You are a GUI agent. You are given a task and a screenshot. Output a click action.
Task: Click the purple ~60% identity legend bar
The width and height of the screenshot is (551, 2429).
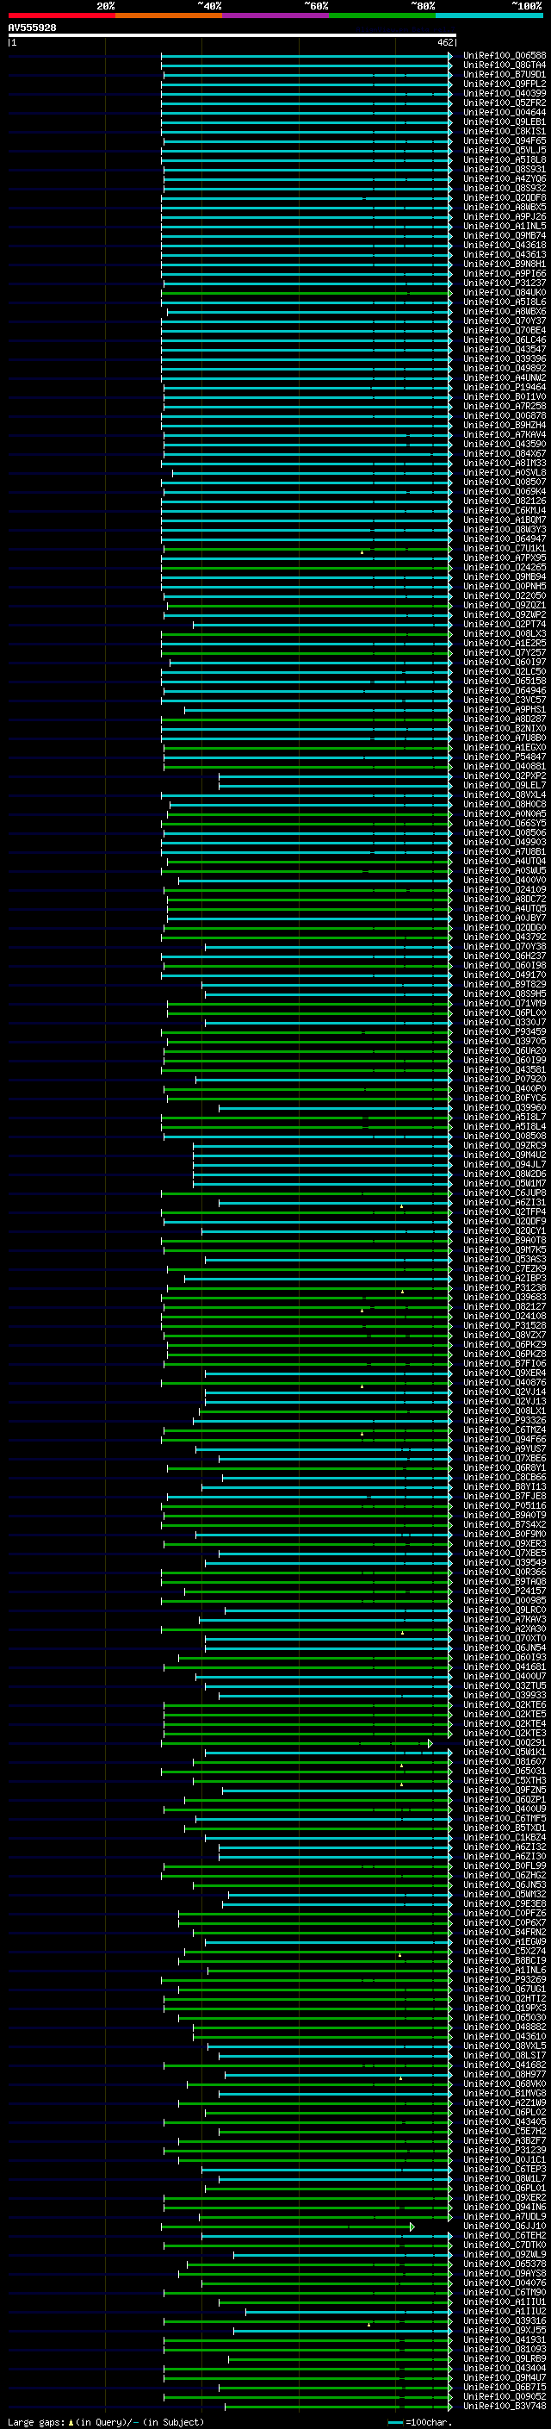pyautogui.click(x=275, y=16)
